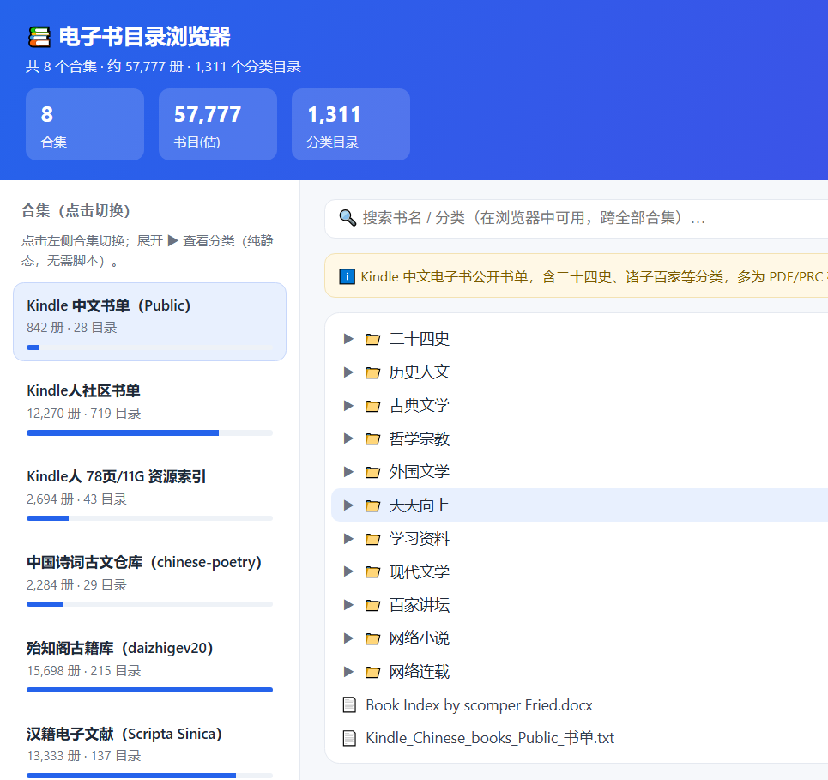Screen dimensions: 828x780
Task: Select the 殆知阁古籍库 (daizhigev20) collection
Action: (x=149, y=665)
